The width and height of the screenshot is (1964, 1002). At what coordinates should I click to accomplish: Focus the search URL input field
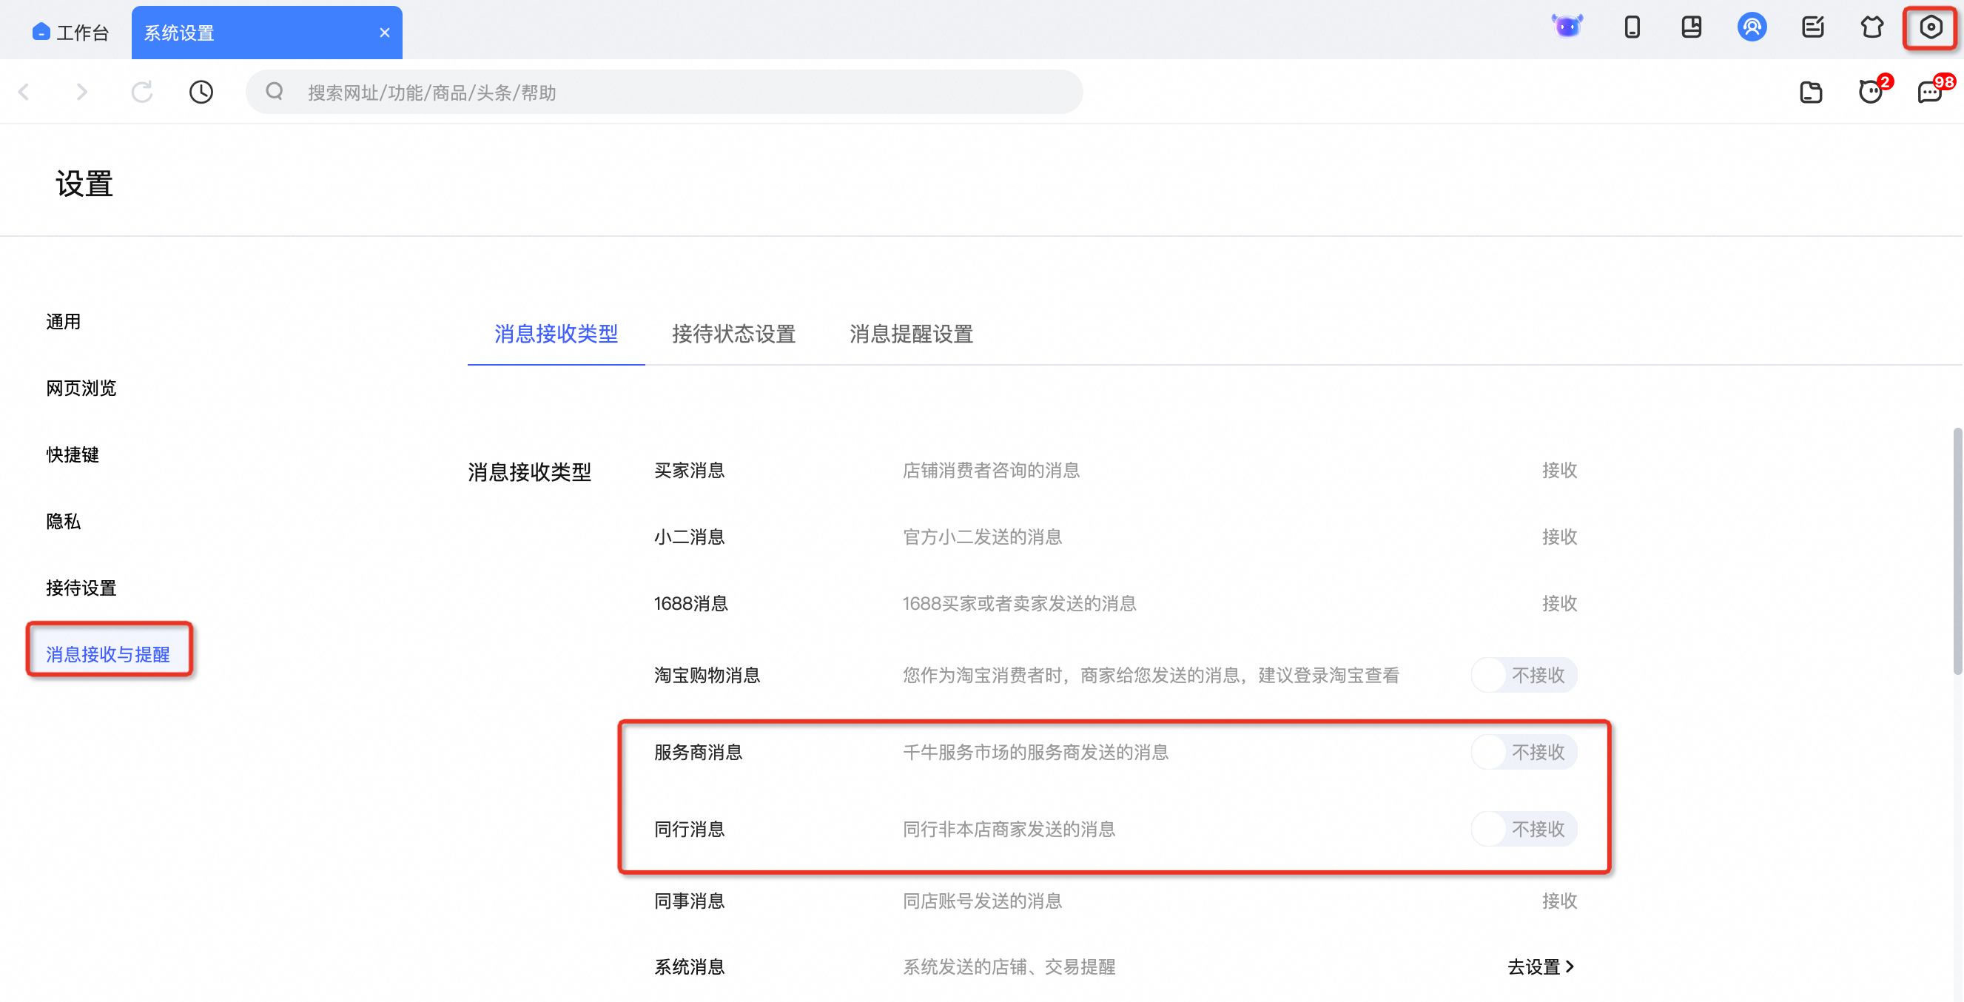(664, 93)
